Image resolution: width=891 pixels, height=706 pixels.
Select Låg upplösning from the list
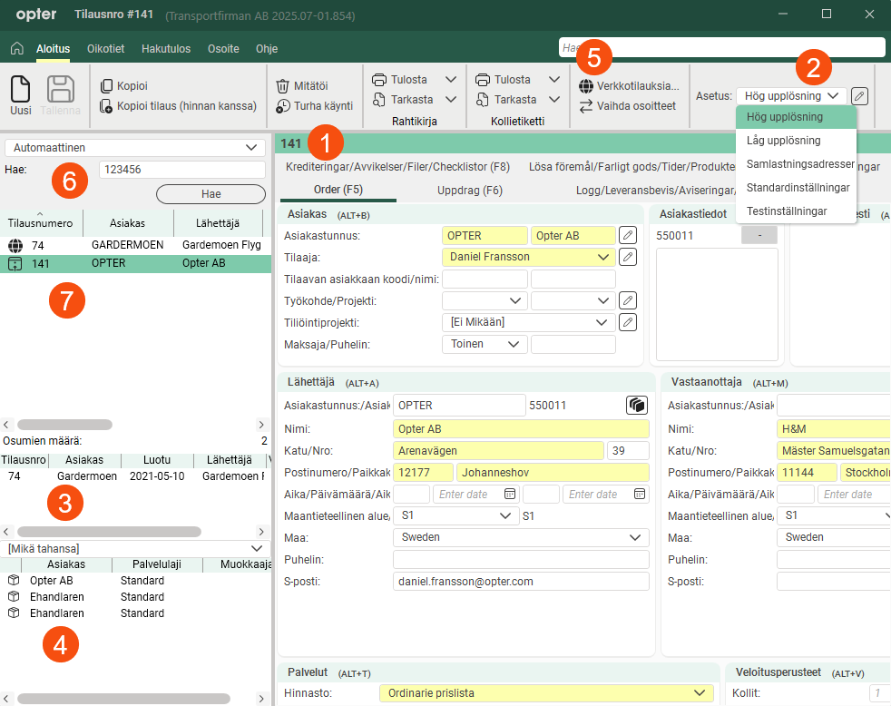[x=783, y=141]
